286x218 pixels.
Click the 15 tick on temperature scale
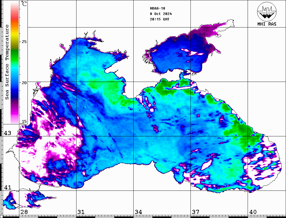tap(24, 121)
